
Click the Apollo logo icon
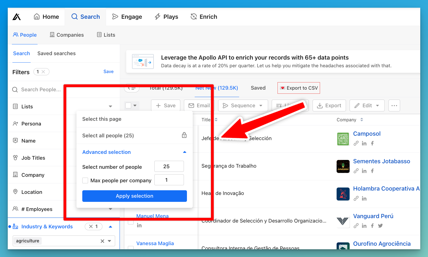click(17, 17)
